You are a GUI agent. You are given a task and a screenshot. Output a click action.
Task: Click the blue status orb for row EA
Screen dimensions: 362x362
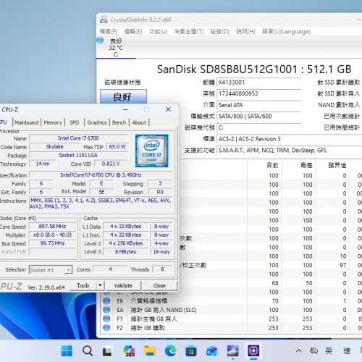(x=106, y=310)
